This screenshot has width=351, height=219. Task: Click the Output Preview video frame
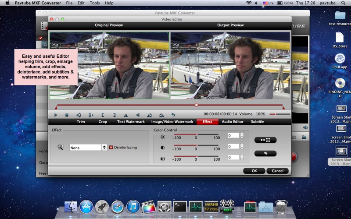pyautogui.click(x=230, y=65)
